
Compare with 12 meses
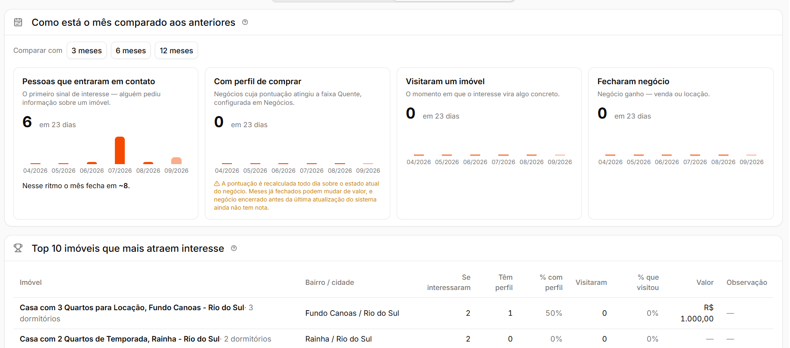point(176,51)
